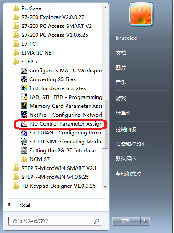Open 游戏 games

pos(121,99)
